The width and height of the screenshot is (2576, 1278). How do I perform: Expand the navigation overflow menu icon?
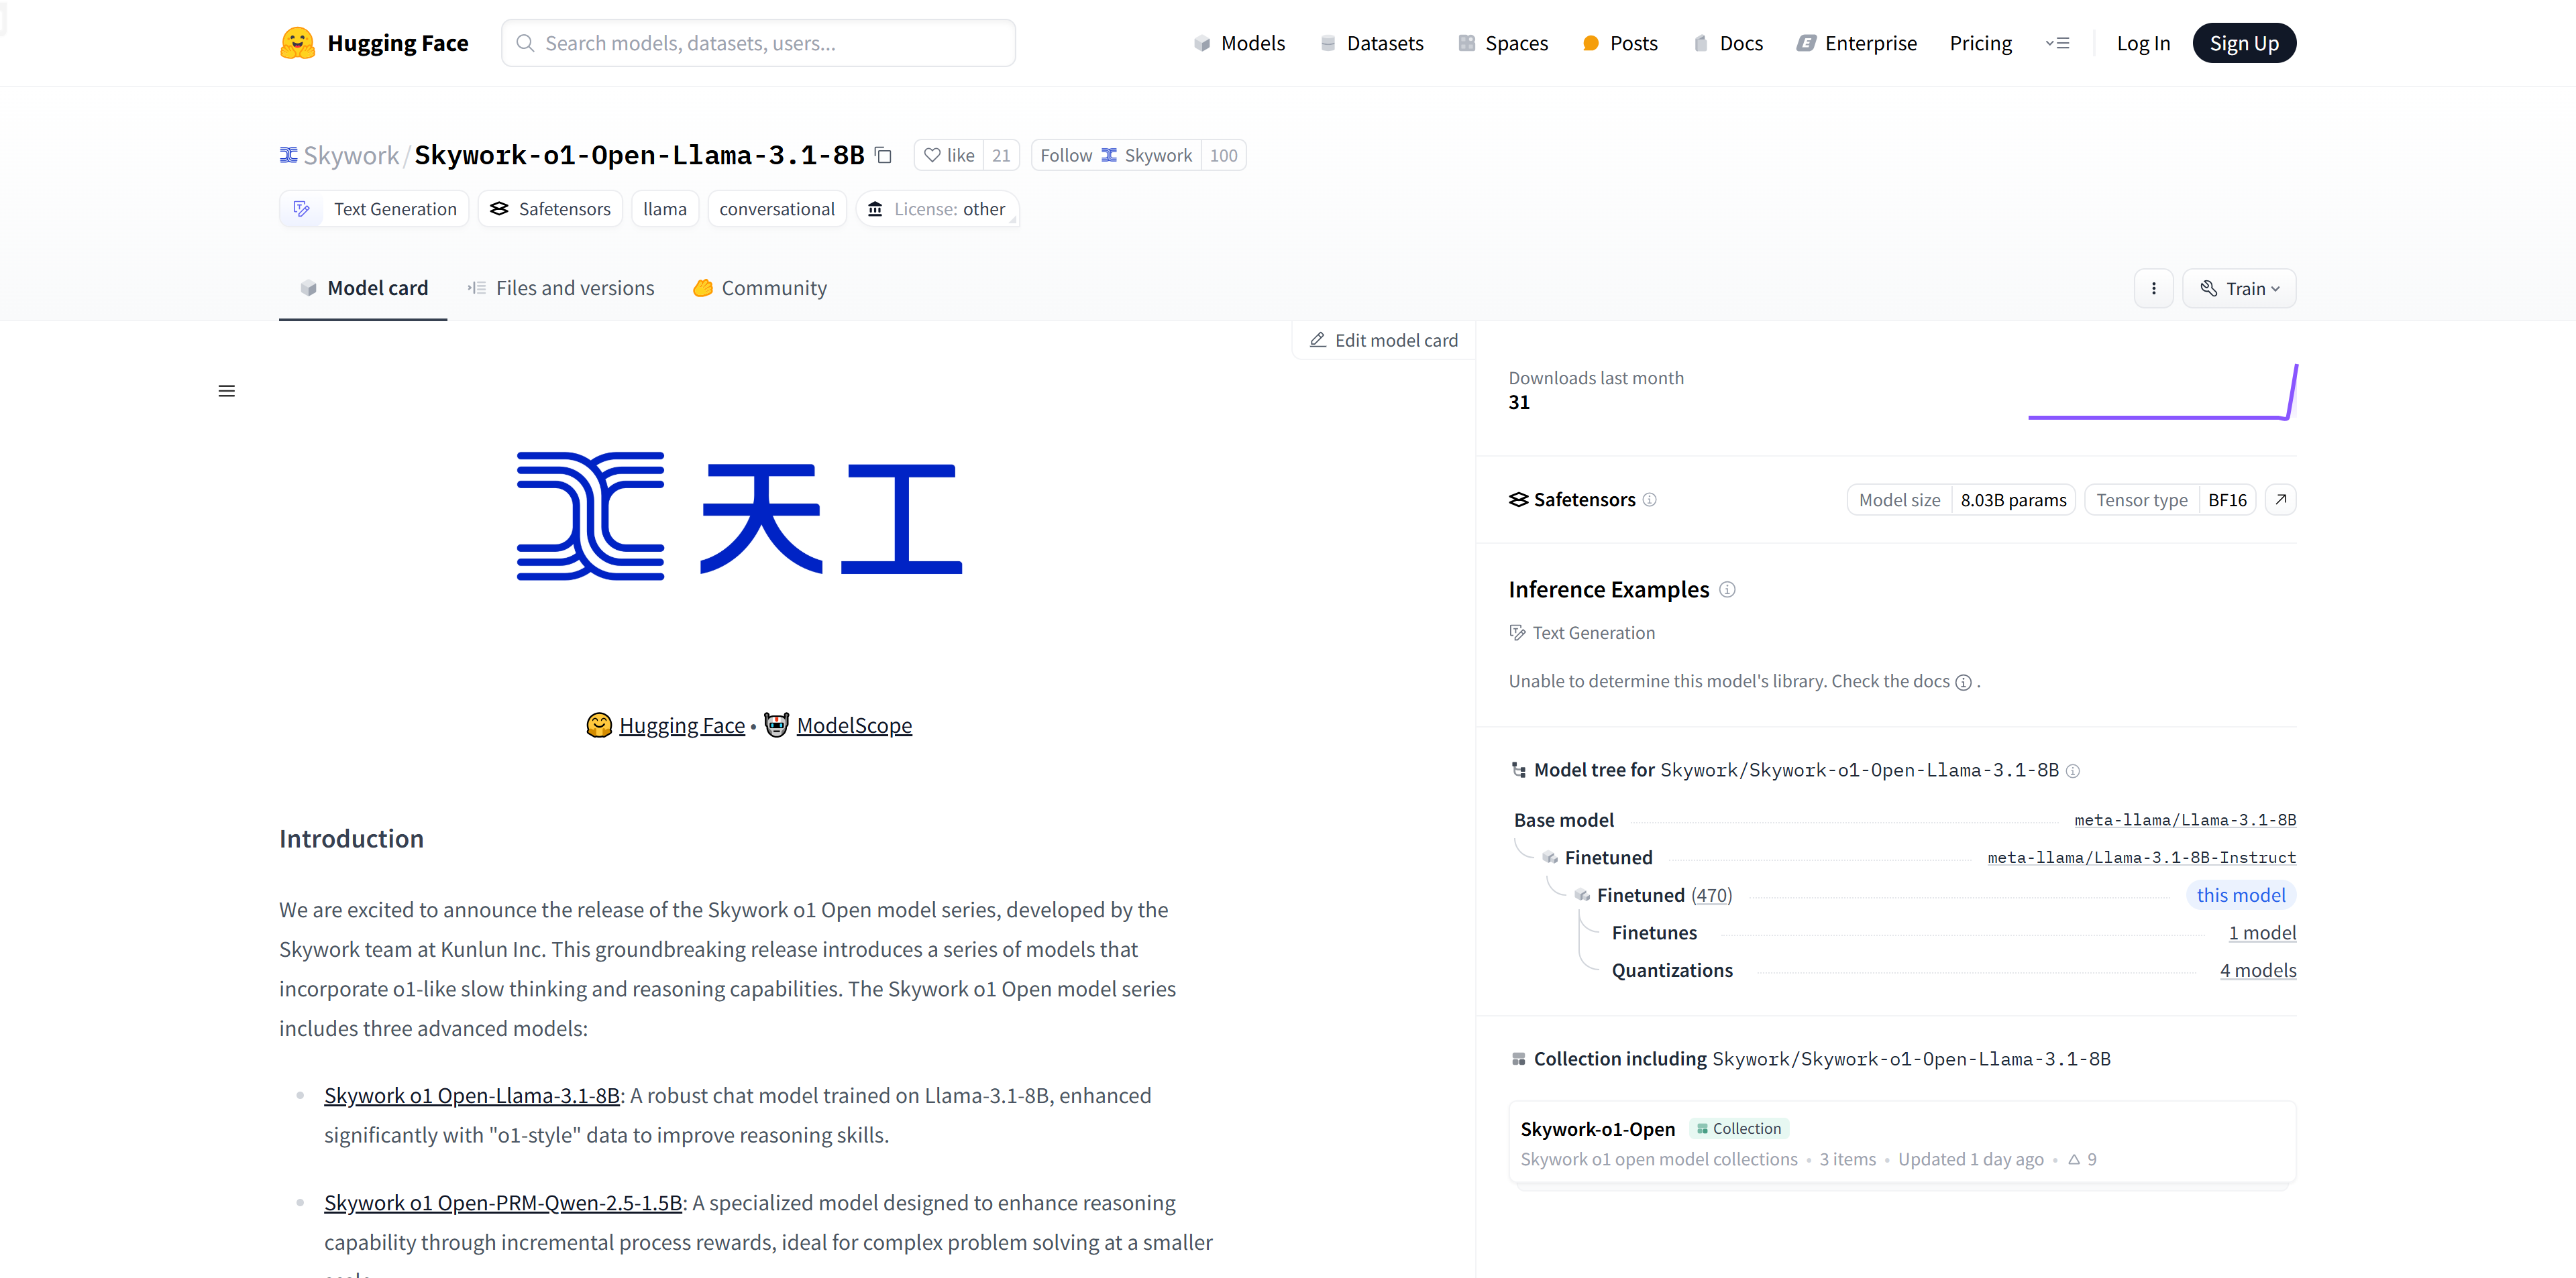pyautogui.click(x=2057, y=43)
